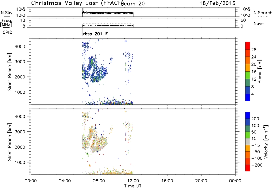This screenshot has height=188, width=272.
Task: Click the 4 tick on the Power colorbar
Action: (252, 94)
